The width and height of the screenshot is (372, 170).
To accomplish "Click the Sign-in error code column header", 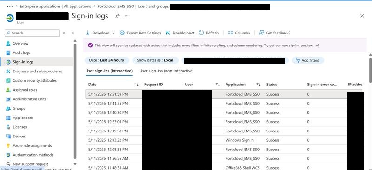I will click(x=322, y=85).
